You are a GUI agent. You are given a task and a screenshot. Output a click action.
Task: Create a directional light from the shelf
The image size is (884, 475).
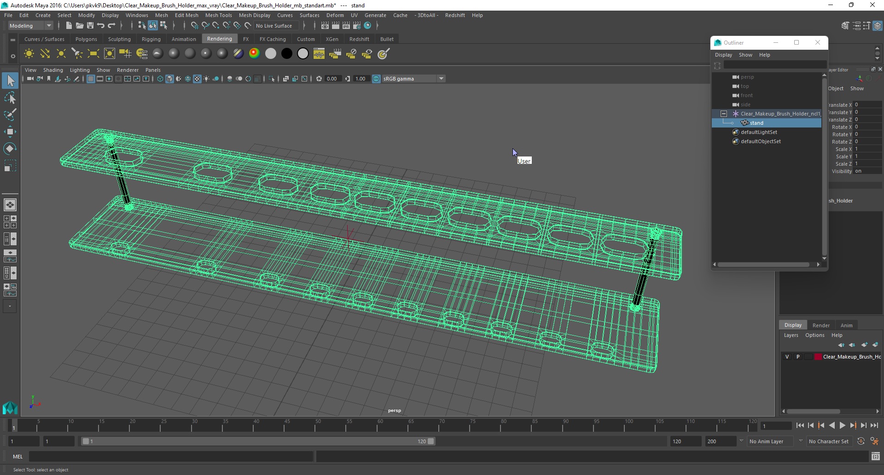[x=45, y=54]
